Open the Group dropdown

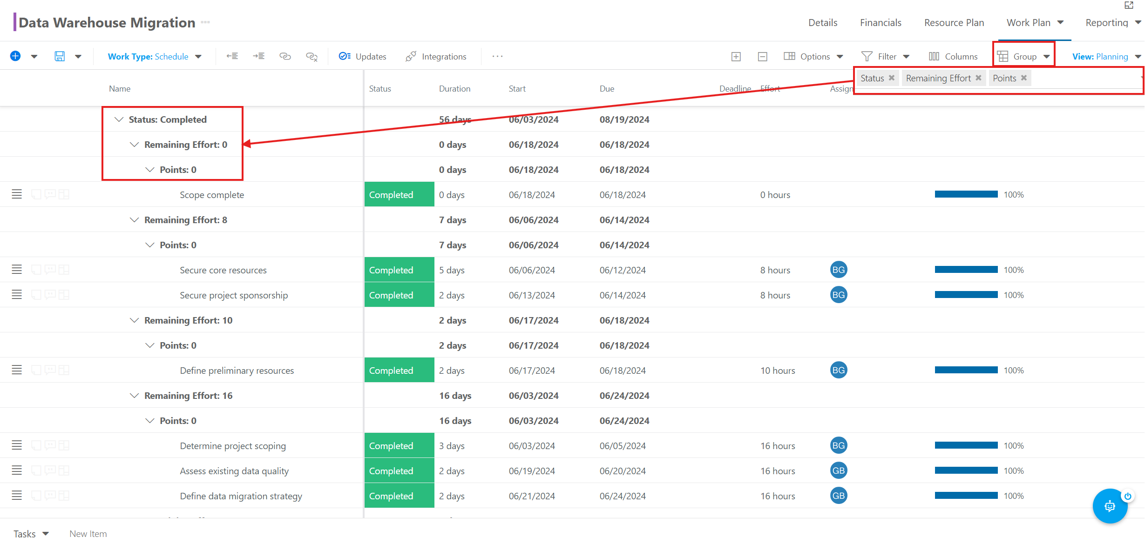[x=1023, y=56]
